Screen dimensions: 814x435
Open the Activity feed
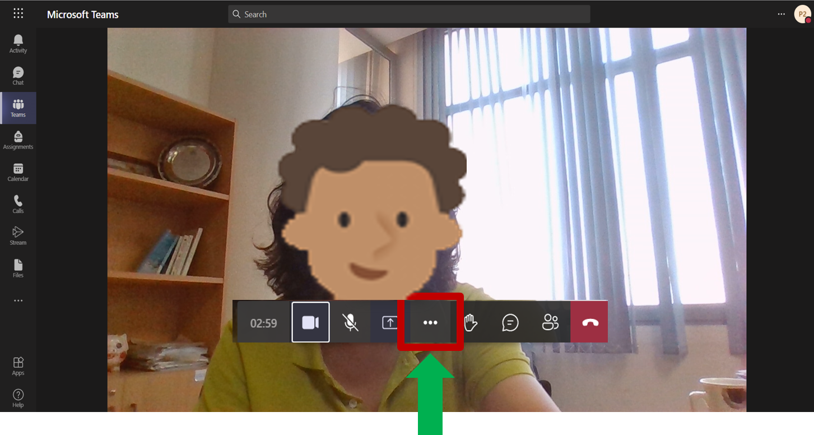tap(18, 44)
